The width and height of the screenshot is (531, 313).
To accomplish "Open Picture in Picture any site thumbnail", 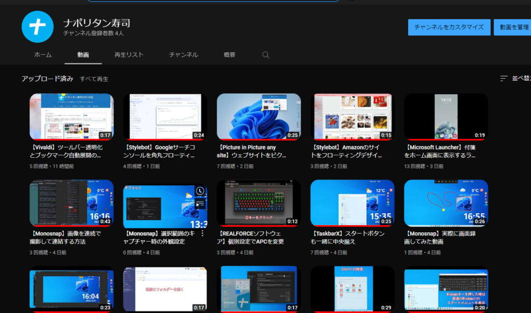I will [259, 116].
